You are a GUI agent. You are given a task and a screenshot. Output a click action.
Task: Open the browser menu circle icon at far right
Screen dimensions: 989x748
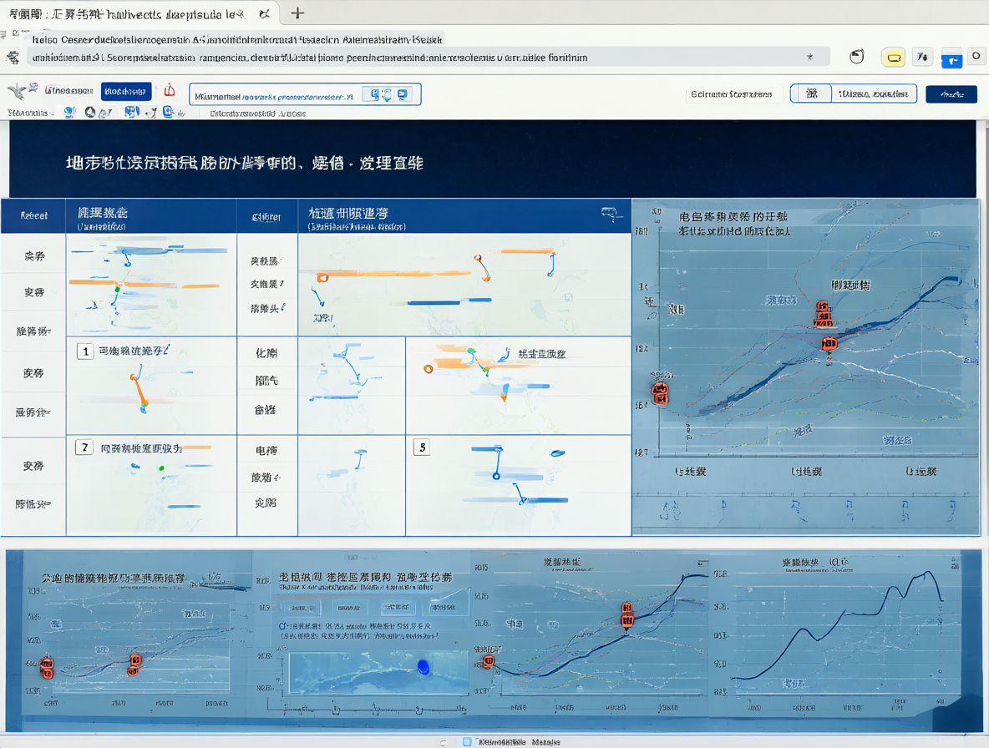coord(976,56)
